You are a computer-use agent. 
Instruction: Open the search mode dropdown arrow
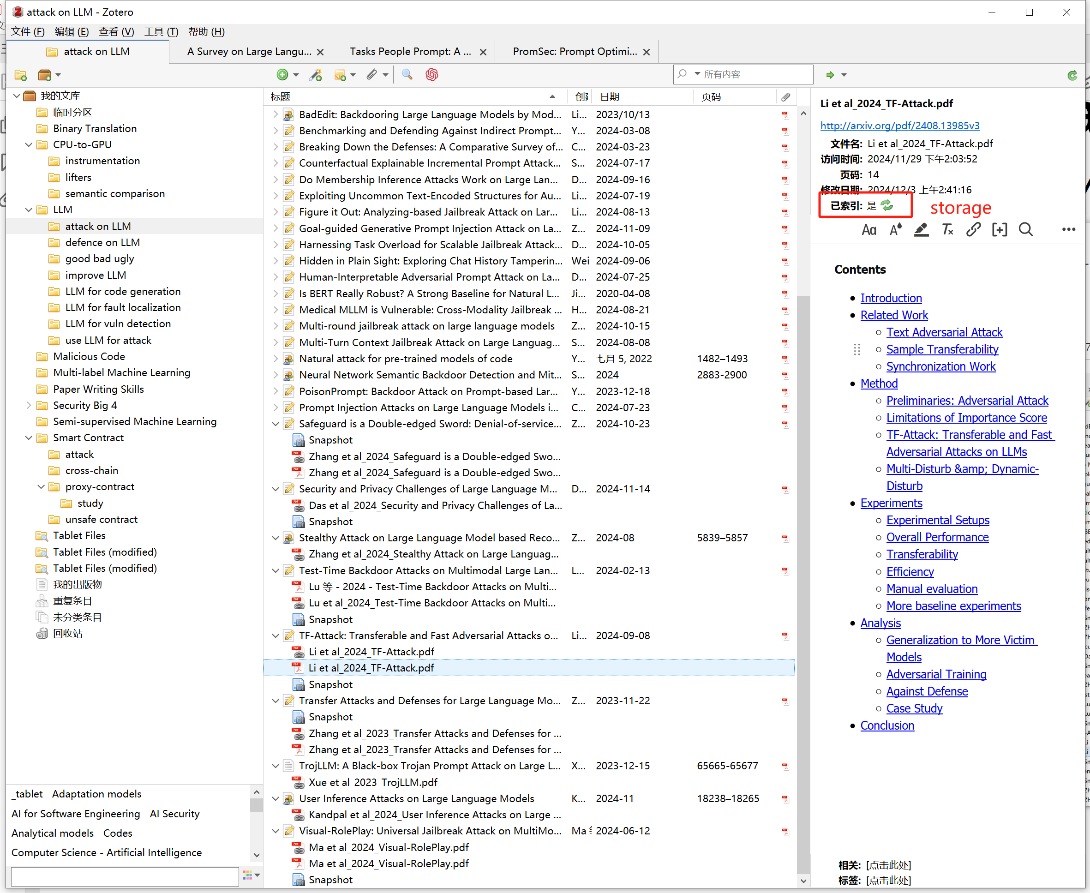pyautogui.click(x=697, y=74)
